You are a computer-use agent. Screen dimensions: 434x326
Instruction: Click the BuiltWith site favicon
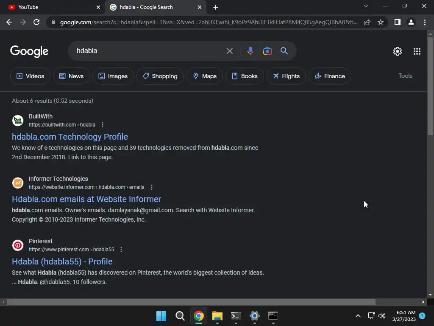(18, 121)
